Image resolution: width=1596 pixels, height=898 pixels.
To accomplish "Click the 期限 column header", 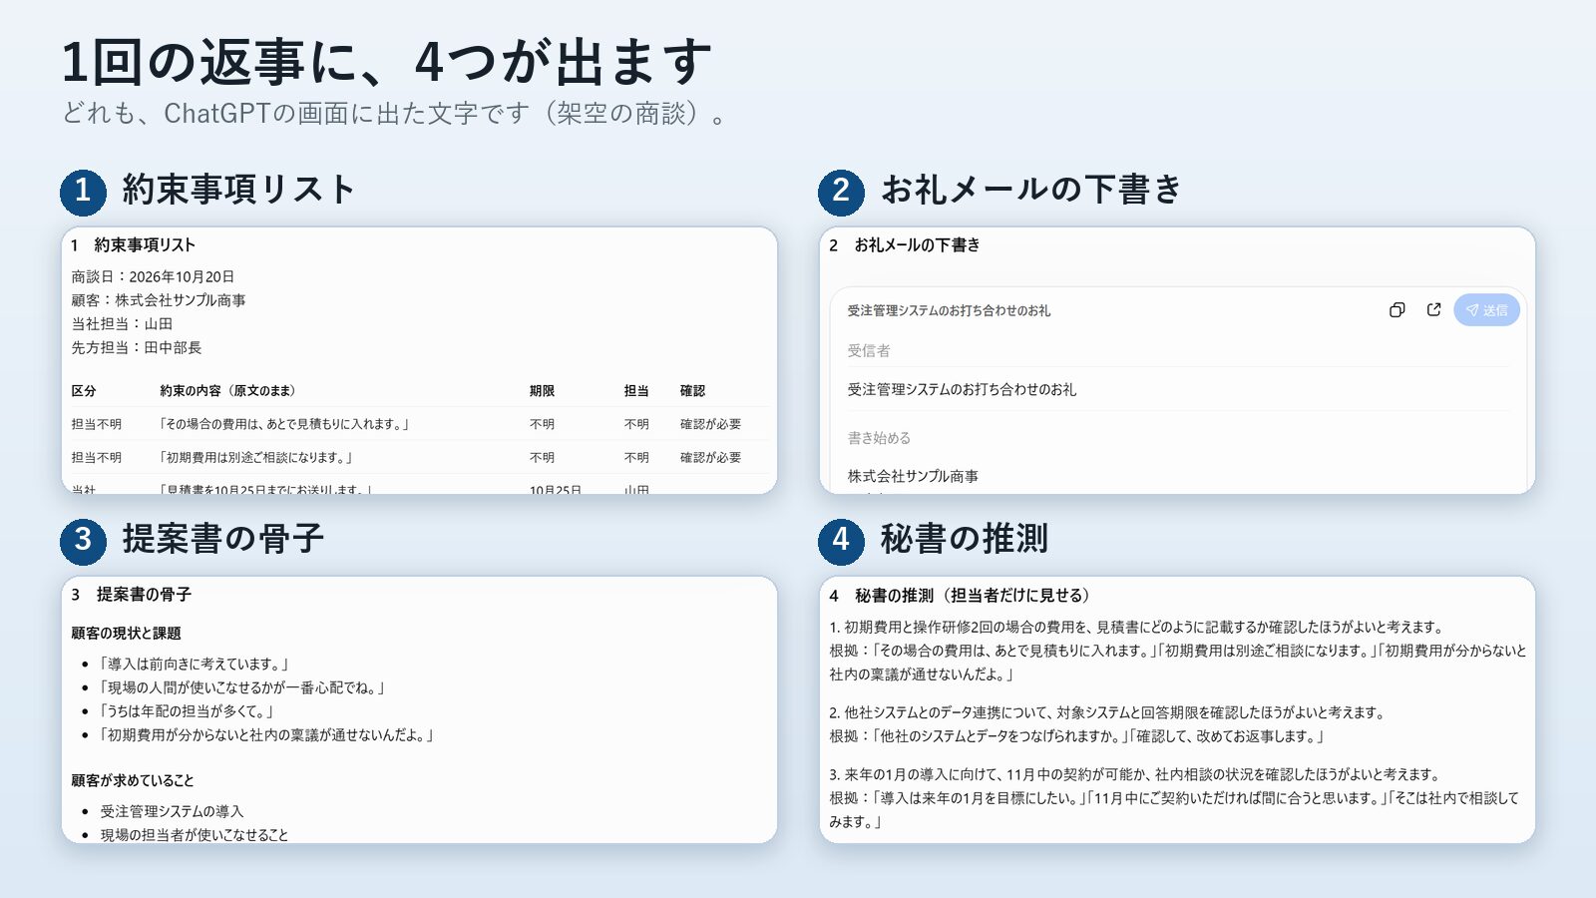I will point(542,391).
